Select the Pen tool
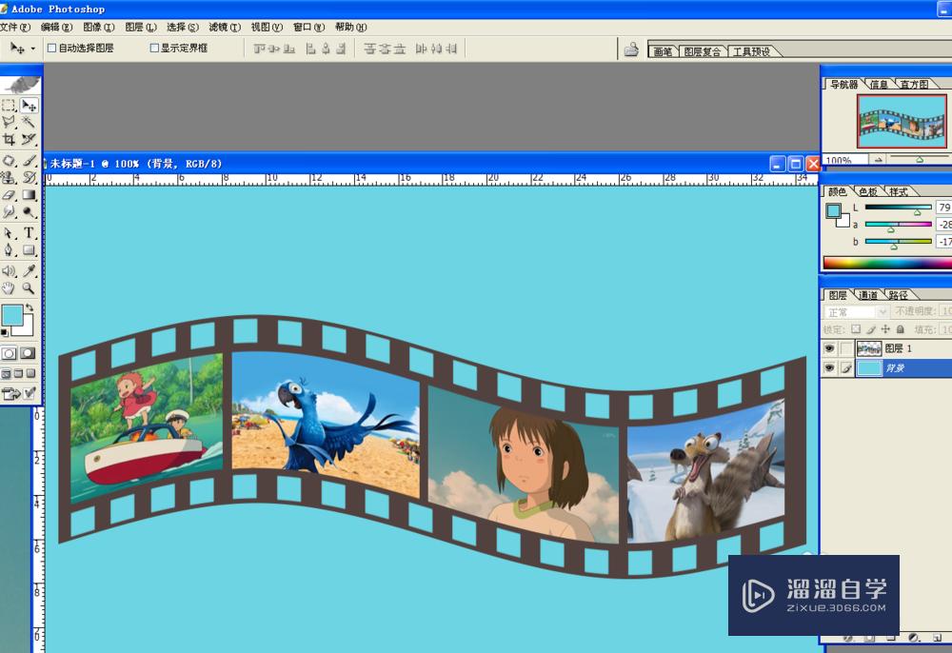 9,250
